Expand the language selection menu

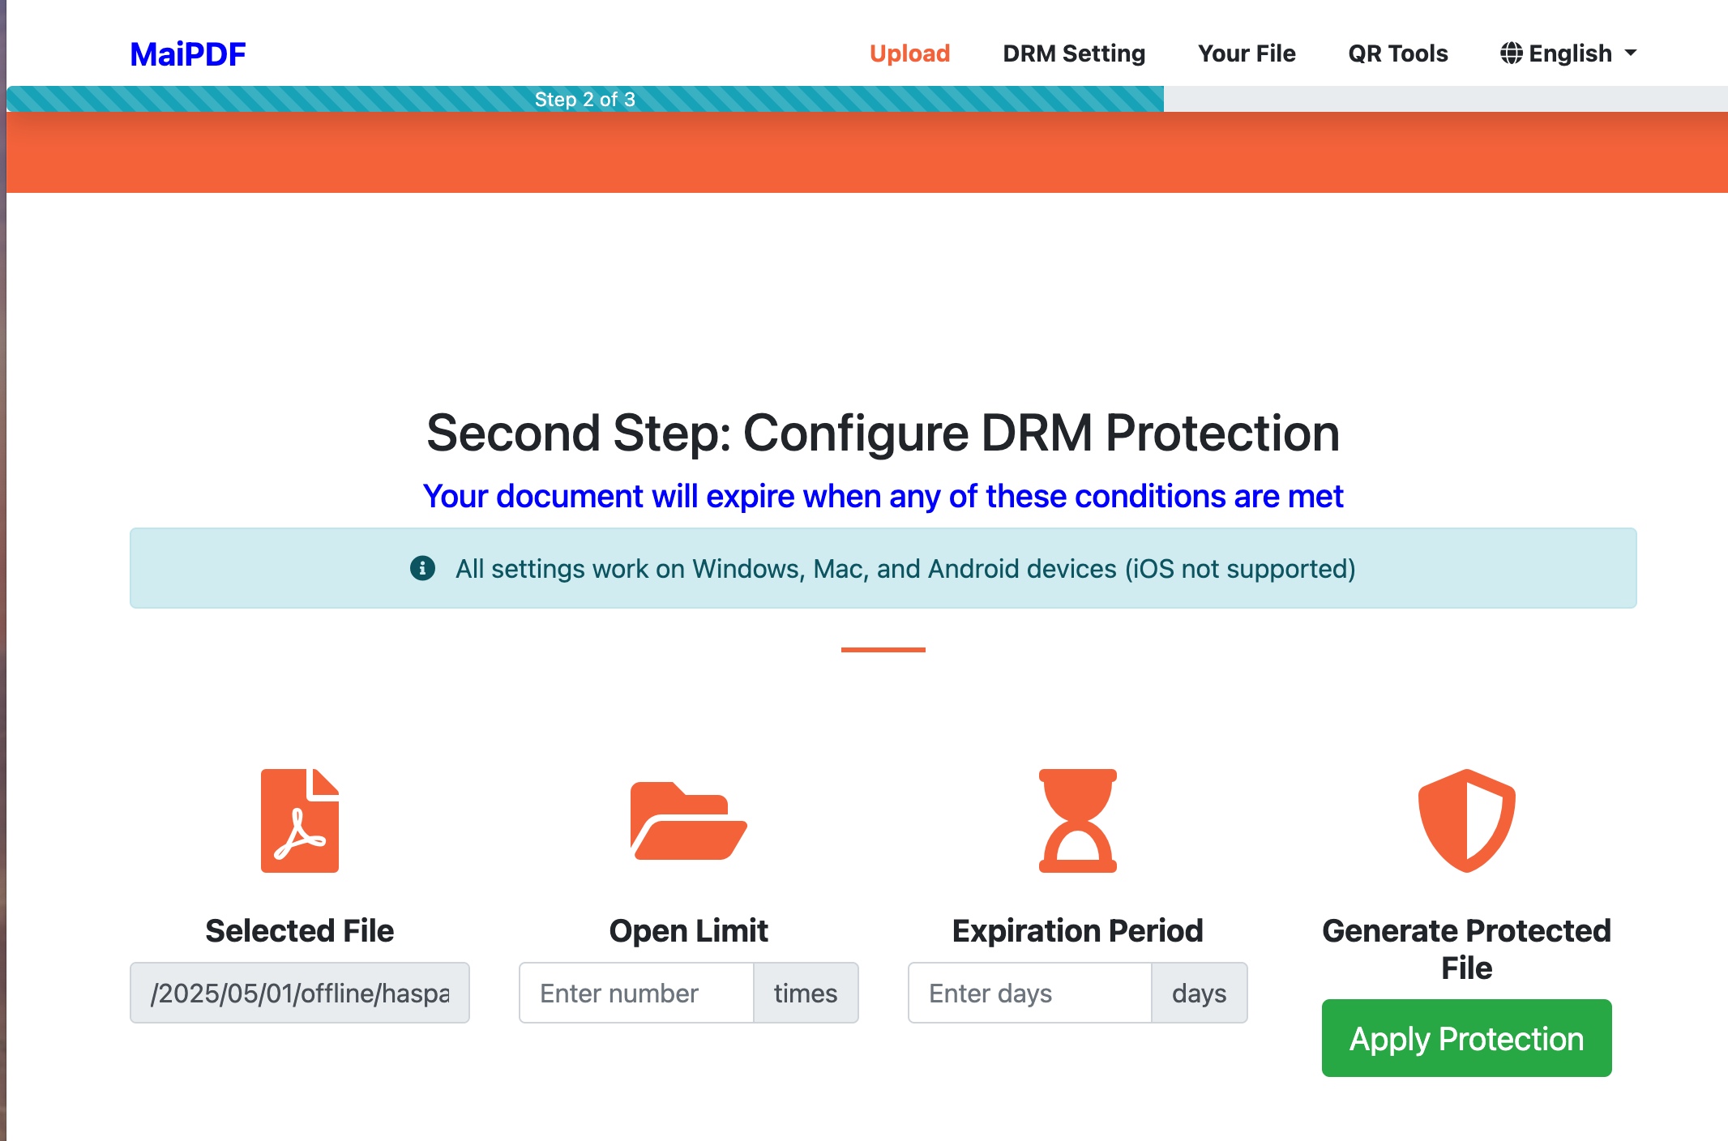coord(1568,53)
